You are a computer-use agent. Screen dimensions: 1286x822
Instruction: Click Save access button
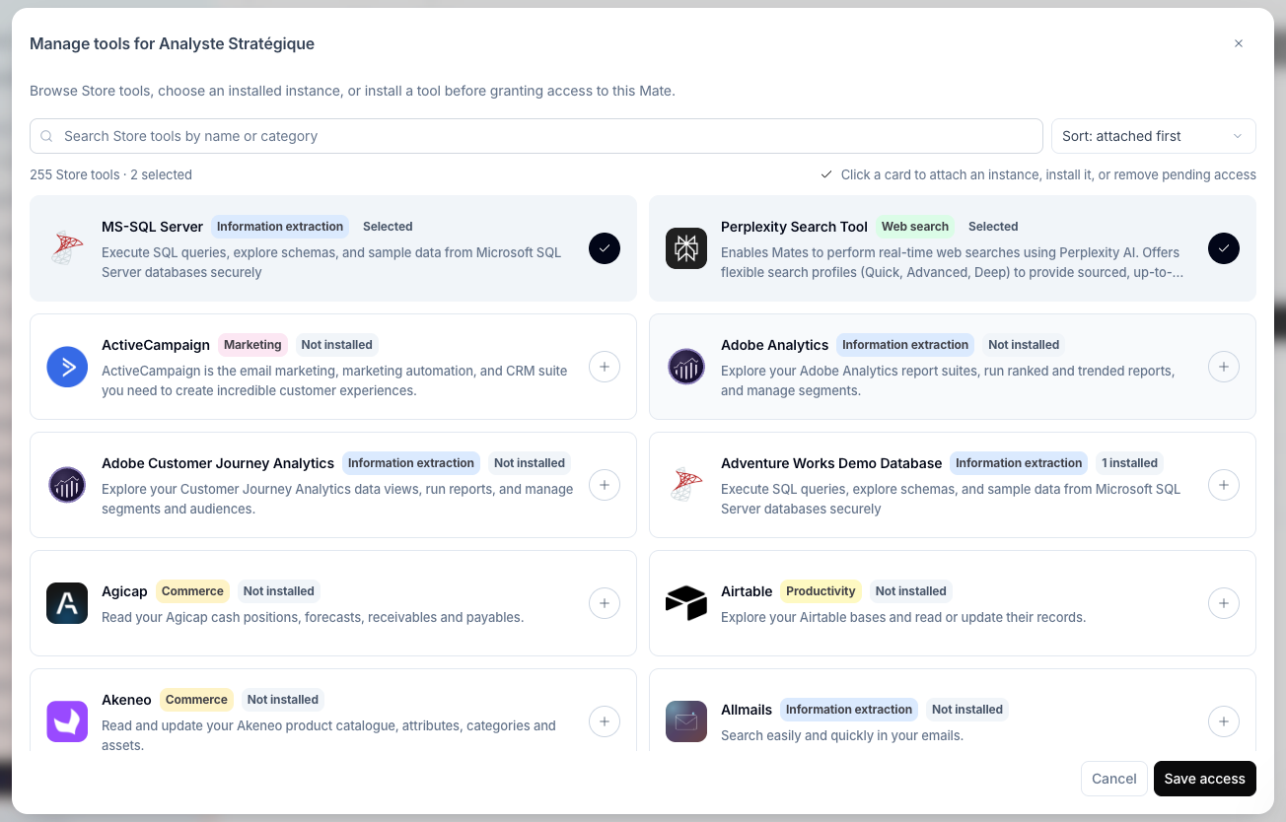(1205, 779)
